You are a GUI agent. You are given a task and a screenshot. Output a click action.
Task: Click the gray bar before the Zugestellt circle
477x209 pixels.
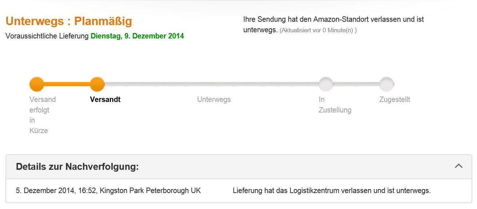356,84
